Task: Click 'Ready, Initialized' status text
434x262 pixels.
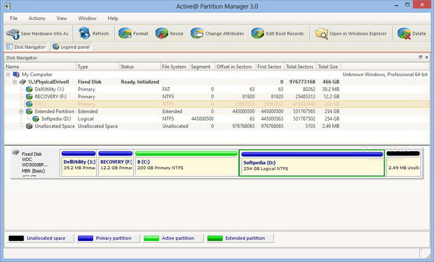Action: [140, 82]
